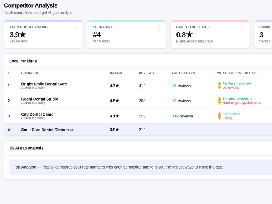The width and height of the screenshot is (272, 204).
Task: Click Added manually under City Dental Clinic
Action: tap(33, 118)
